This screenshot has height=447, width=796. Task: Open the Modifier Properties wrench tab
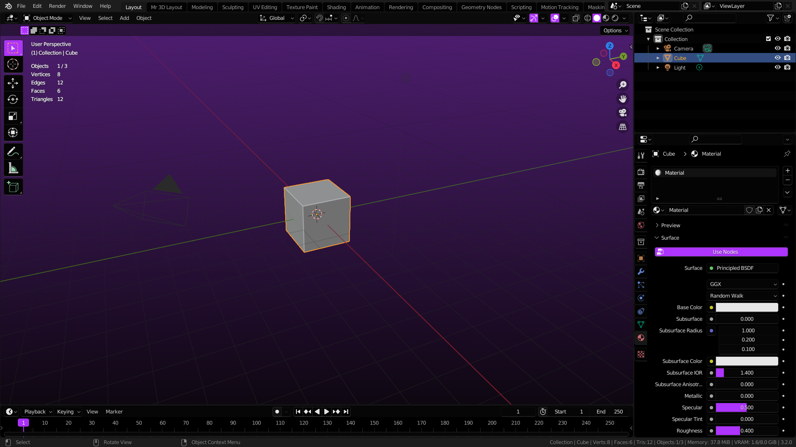[641, 272]
